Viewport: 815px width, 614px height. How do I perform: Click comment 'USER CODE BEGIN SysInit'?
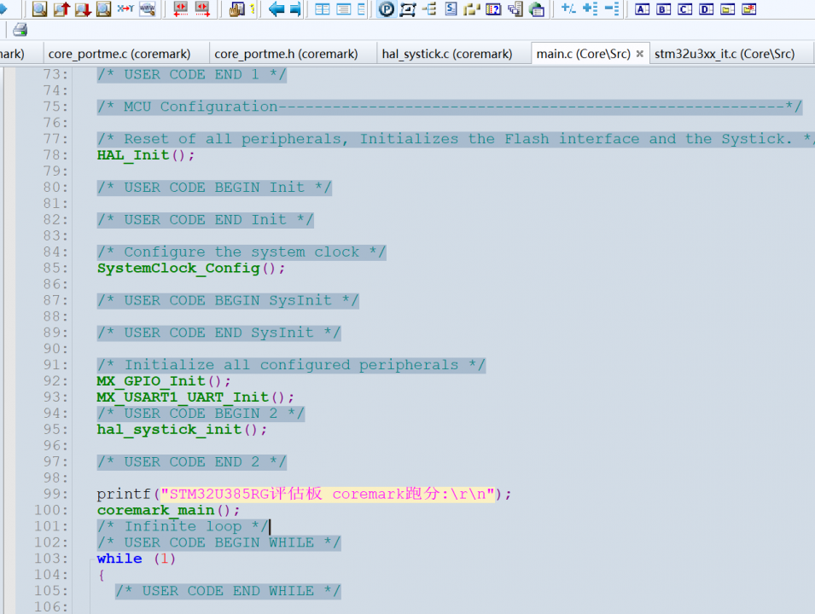(x=228, y=301)
